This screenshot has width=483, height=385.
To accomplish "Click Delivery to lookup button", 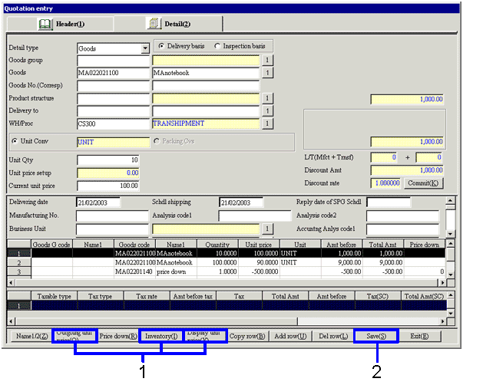I will 268,110.
